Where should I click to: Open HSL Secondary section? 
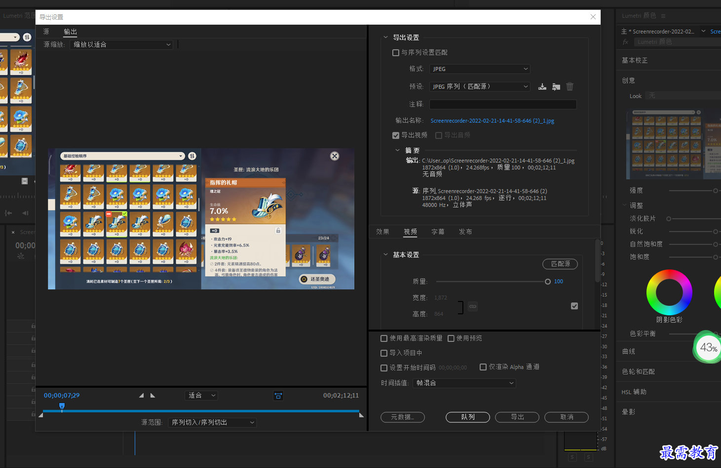coord(634,392)
